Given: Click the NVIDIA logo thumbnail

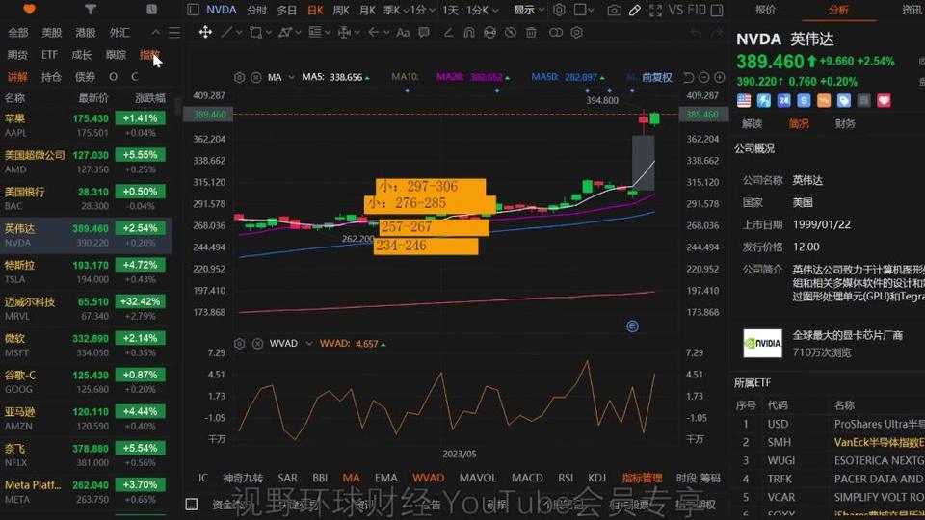Looking at the screenshot, I should tap(762, 343).
